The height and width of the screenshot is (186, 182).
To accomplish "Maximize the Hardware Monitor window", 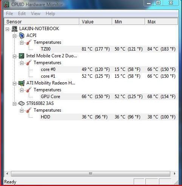I will tap(158, 3).
